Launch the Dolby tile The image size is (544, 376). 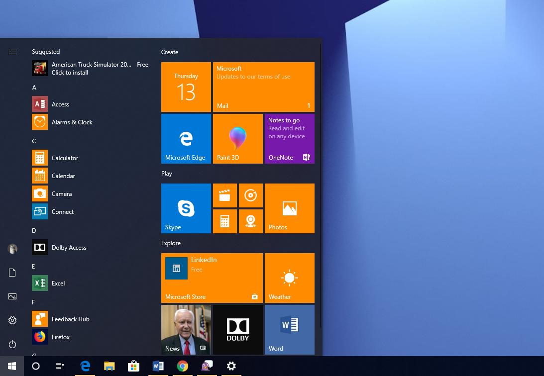(237, 330)
